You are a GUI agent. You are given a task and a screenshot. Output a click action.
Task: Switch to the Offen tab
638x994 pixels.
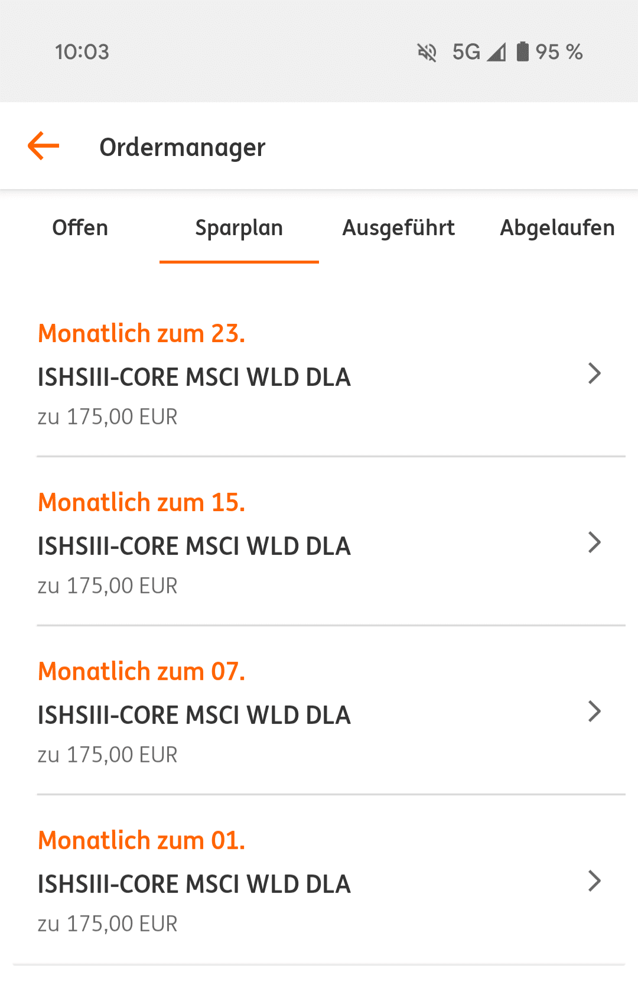(x=80, y=228)
